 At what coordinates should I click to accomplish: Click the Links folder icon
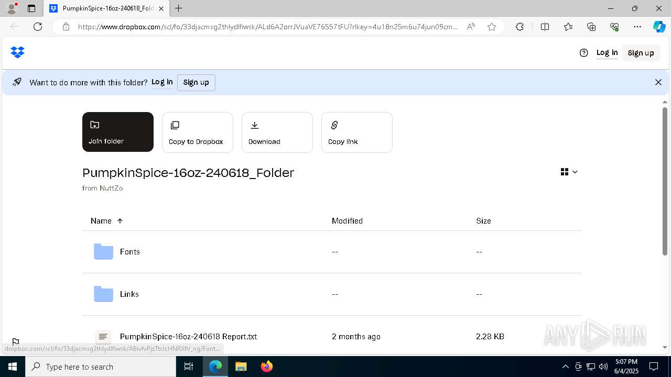[x=103, y=294]
